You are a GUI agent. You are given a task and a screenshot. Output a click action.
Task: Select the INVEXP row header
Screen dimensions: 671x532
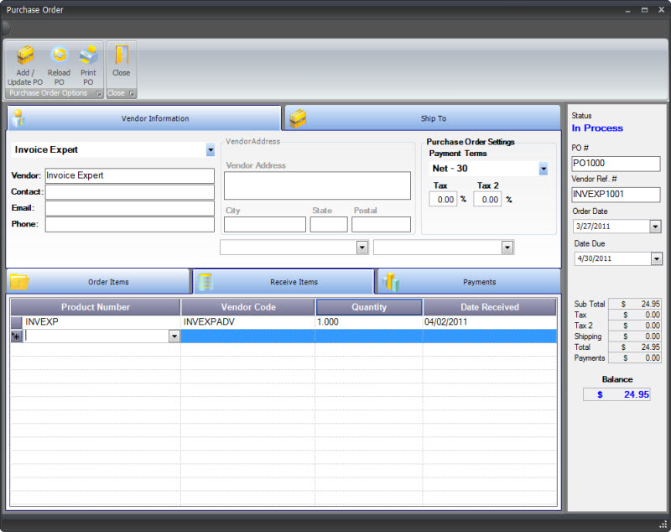[x=17, y=322]
